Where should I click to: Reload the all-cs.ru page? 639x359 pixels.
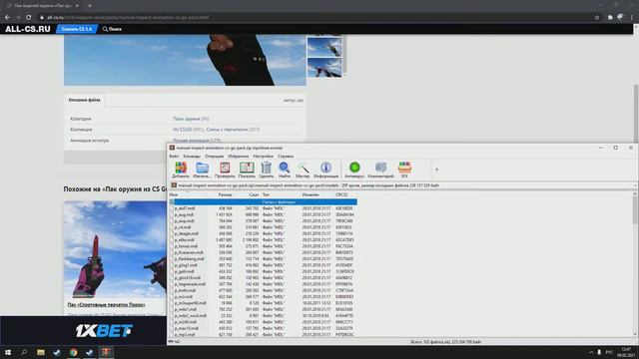pos(29,18)
